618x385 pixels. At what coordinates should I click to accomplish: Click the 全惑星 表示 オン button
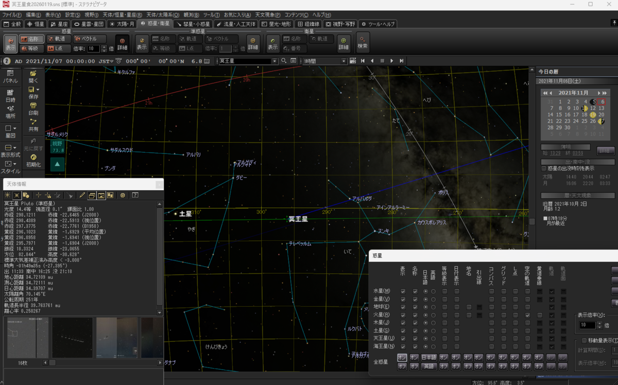point(402,357)
